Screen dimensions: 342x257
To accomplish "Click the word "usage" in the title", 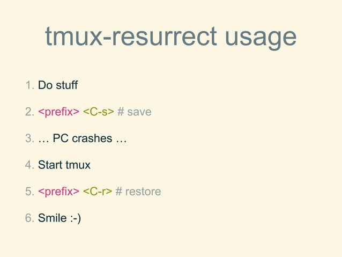I will click(261, 39).
